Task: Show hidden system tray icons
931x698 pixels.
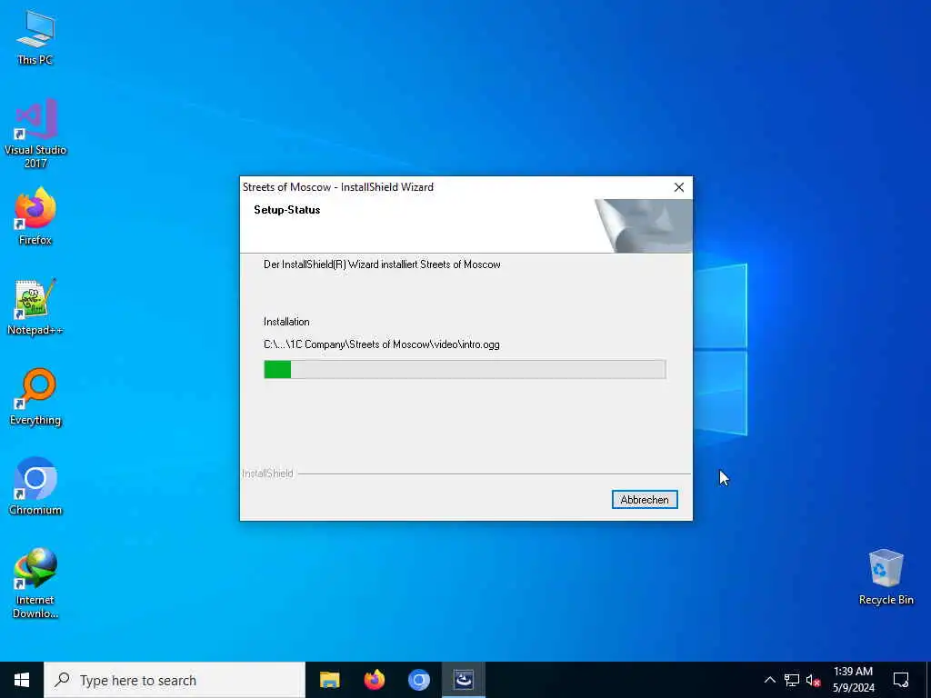Action: 769,680
